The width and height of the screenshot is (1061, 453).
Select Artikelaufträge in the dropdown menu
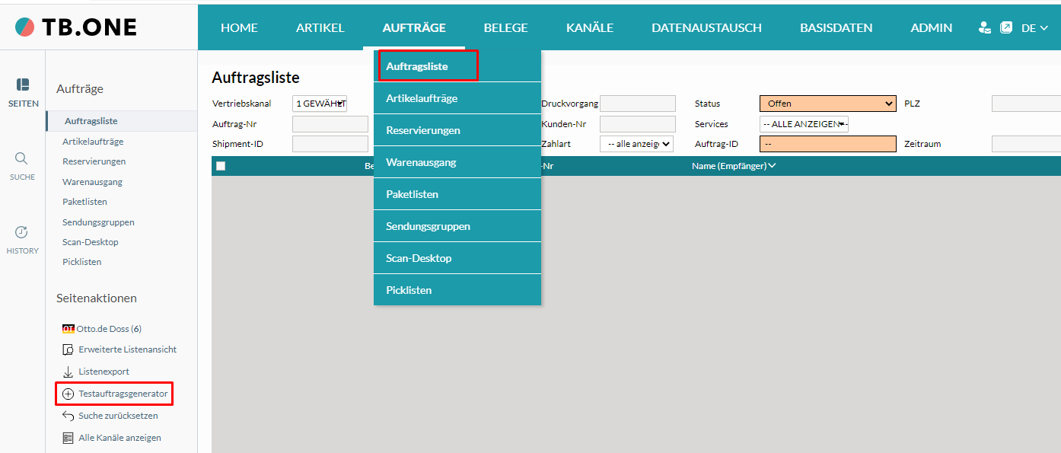457,98
